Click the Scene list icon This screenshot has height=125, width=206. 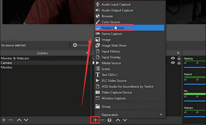[x=98, y=68]
